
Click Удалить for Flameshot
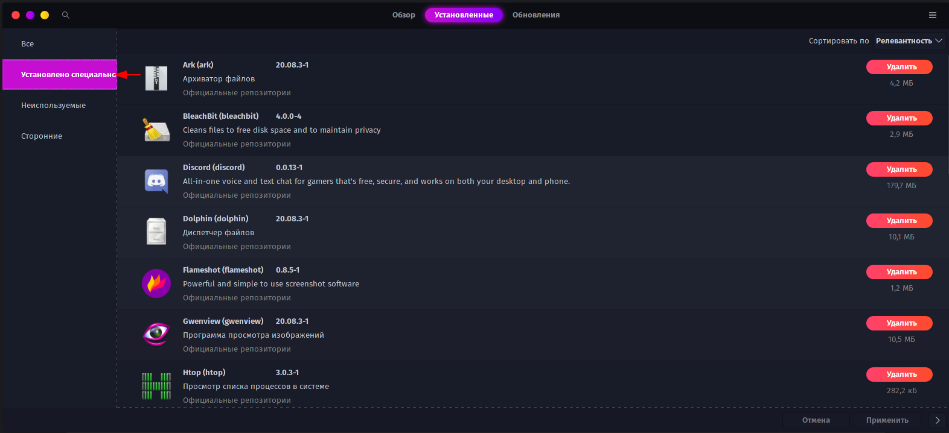[899, 272]
